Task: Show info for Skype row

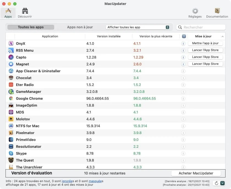Action: (x=183, y=154)
